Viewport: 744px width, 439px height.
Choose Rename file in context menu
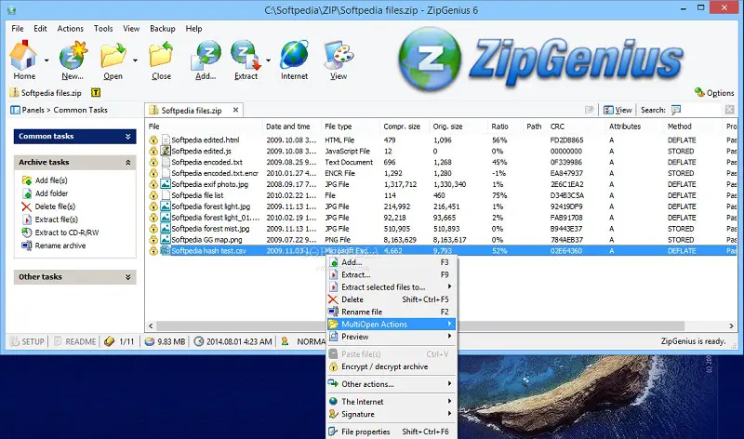tap(391, 312)
